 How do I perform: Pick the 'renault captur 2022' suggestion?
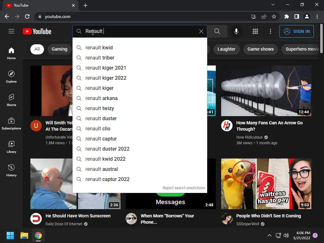140,179
